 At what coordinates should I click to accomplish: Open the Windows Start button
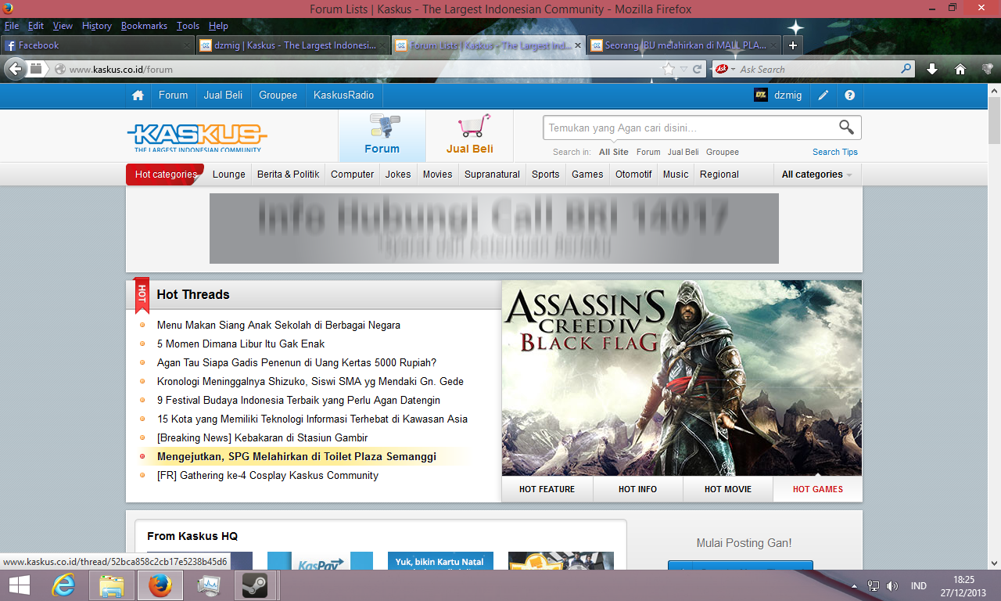point(20,585)
